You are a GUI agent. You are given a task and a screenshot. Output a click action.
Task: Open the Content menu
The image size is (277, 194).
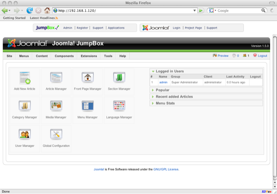42,56
